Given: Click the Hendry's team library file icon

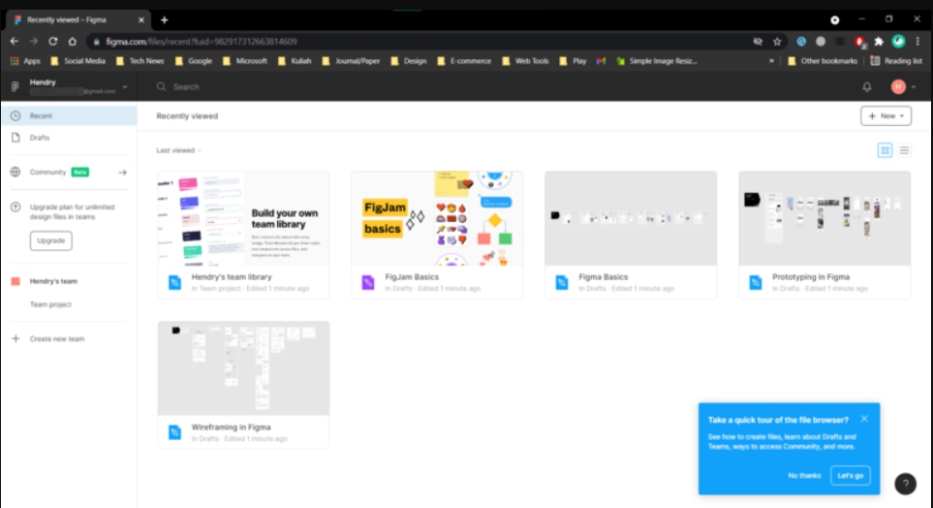Looking at the screenshot, I should point(174,282).
